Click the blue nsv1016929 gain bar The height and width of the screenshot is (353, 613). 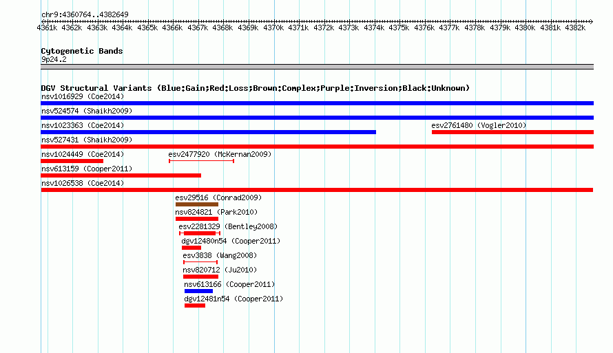pos(317,103)
